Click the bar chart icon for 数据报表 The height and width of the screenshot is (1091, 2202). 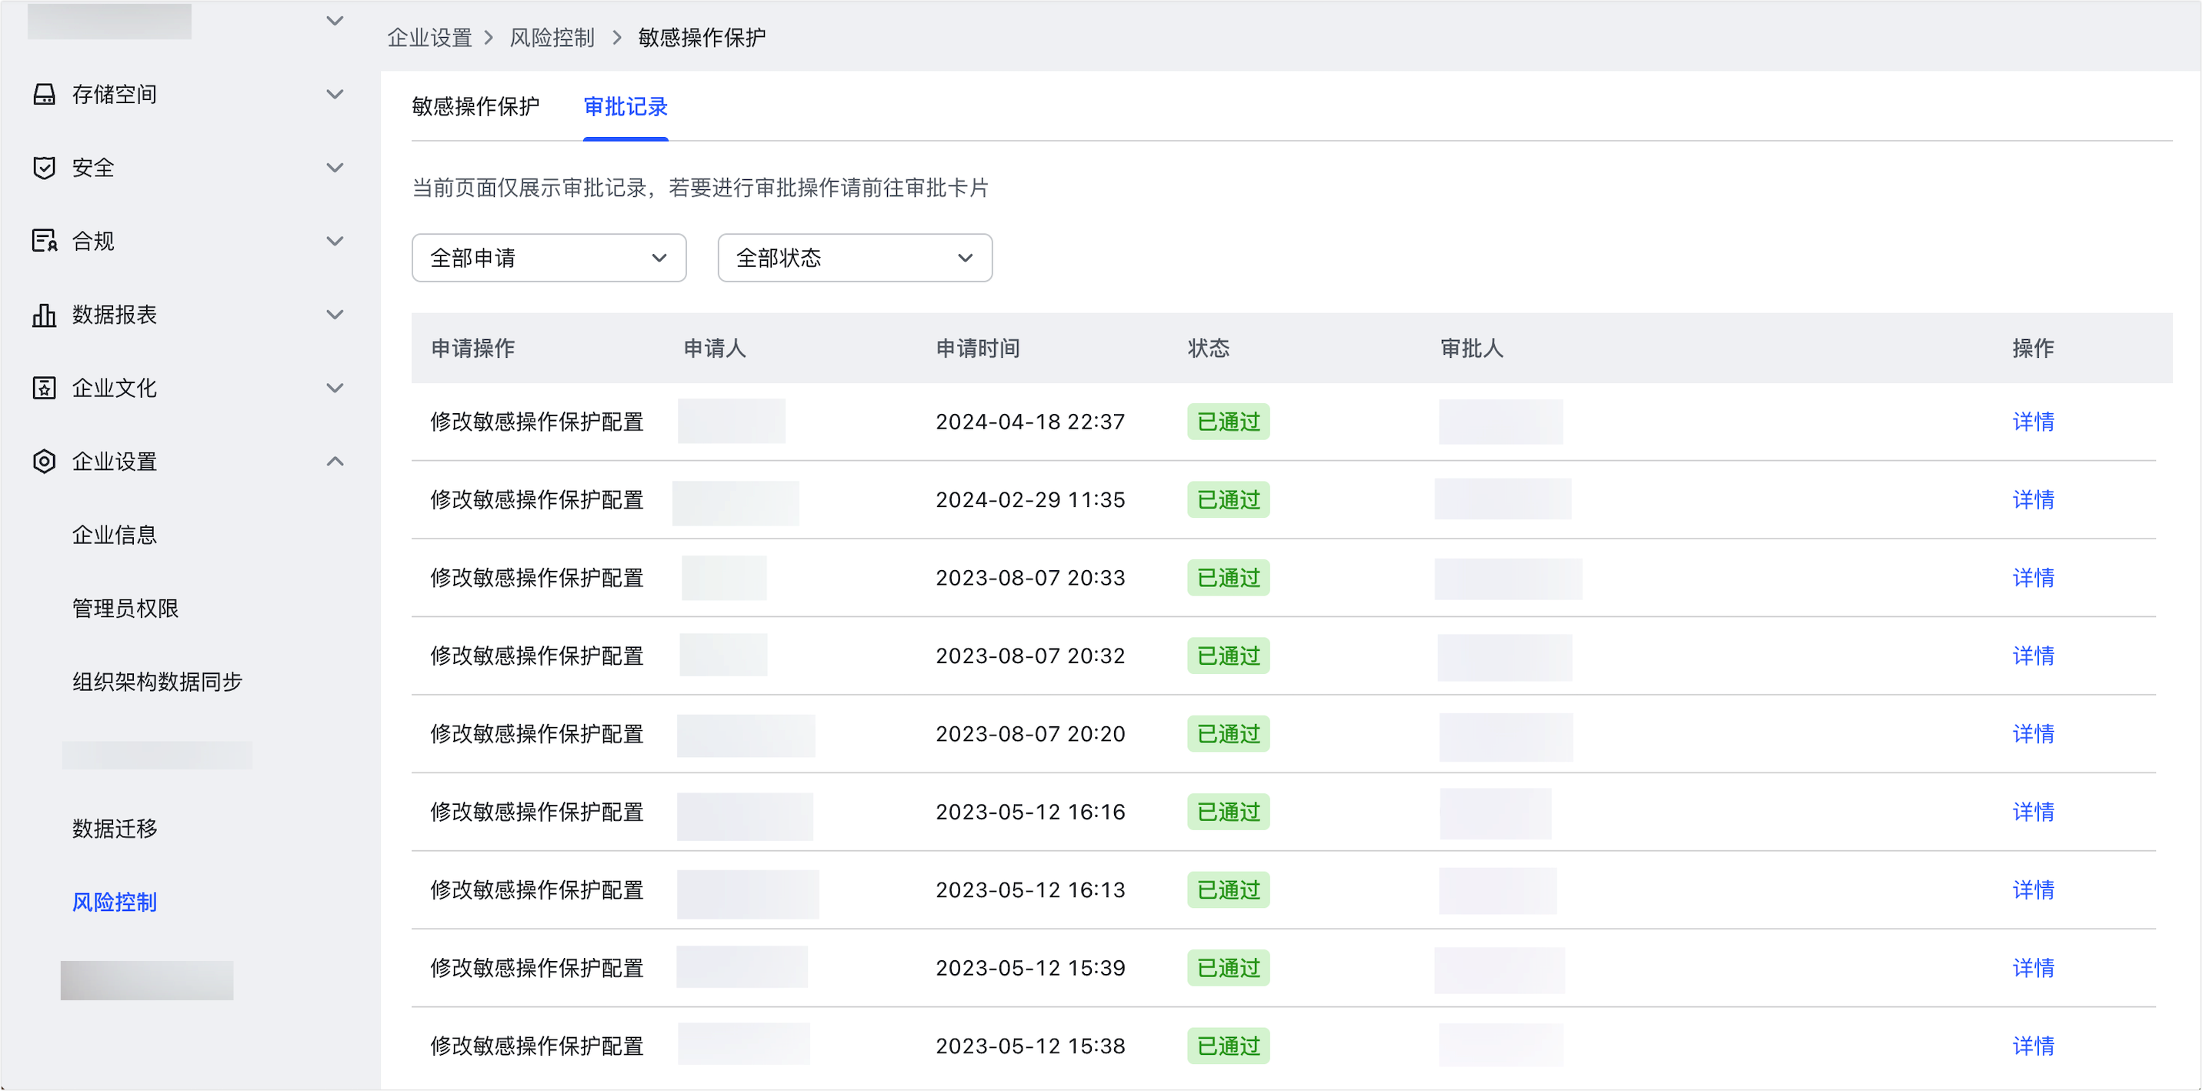[x=45, y=315]
